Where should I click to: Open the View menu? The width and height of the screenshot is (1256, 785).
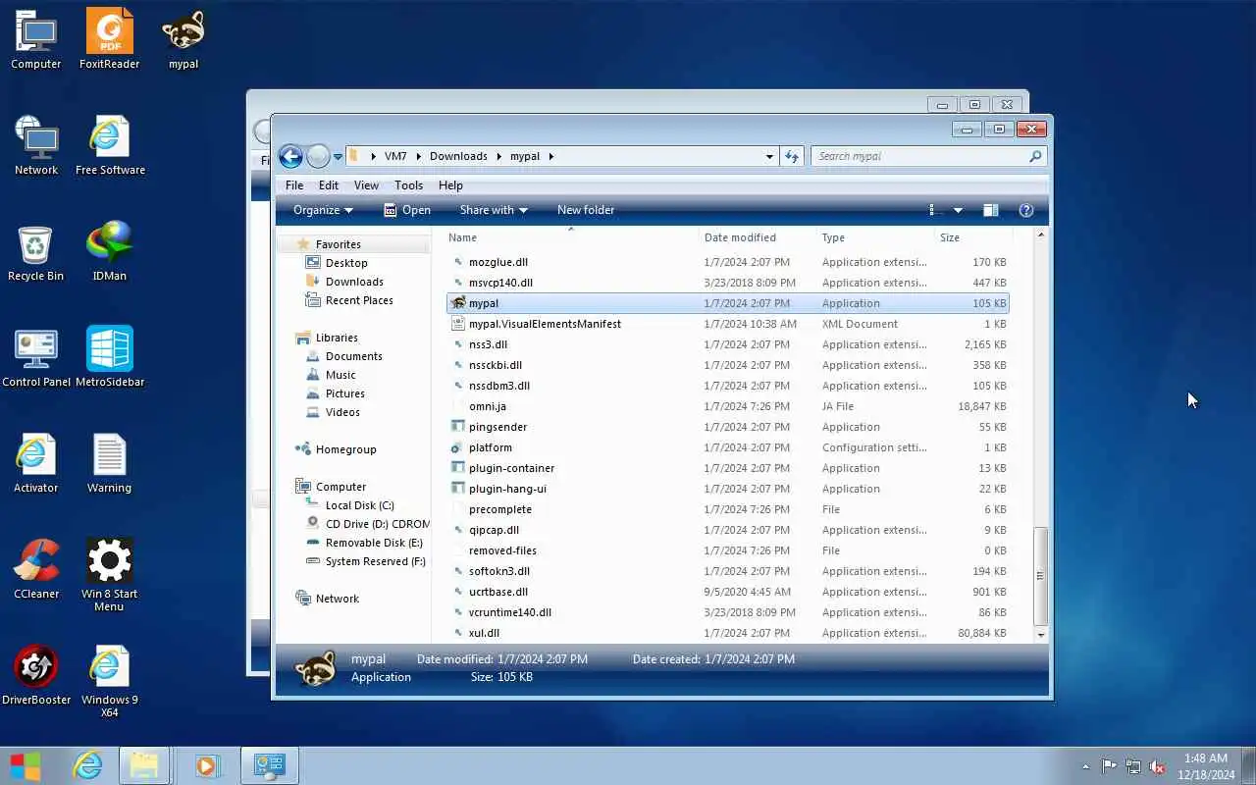point(366,185)
